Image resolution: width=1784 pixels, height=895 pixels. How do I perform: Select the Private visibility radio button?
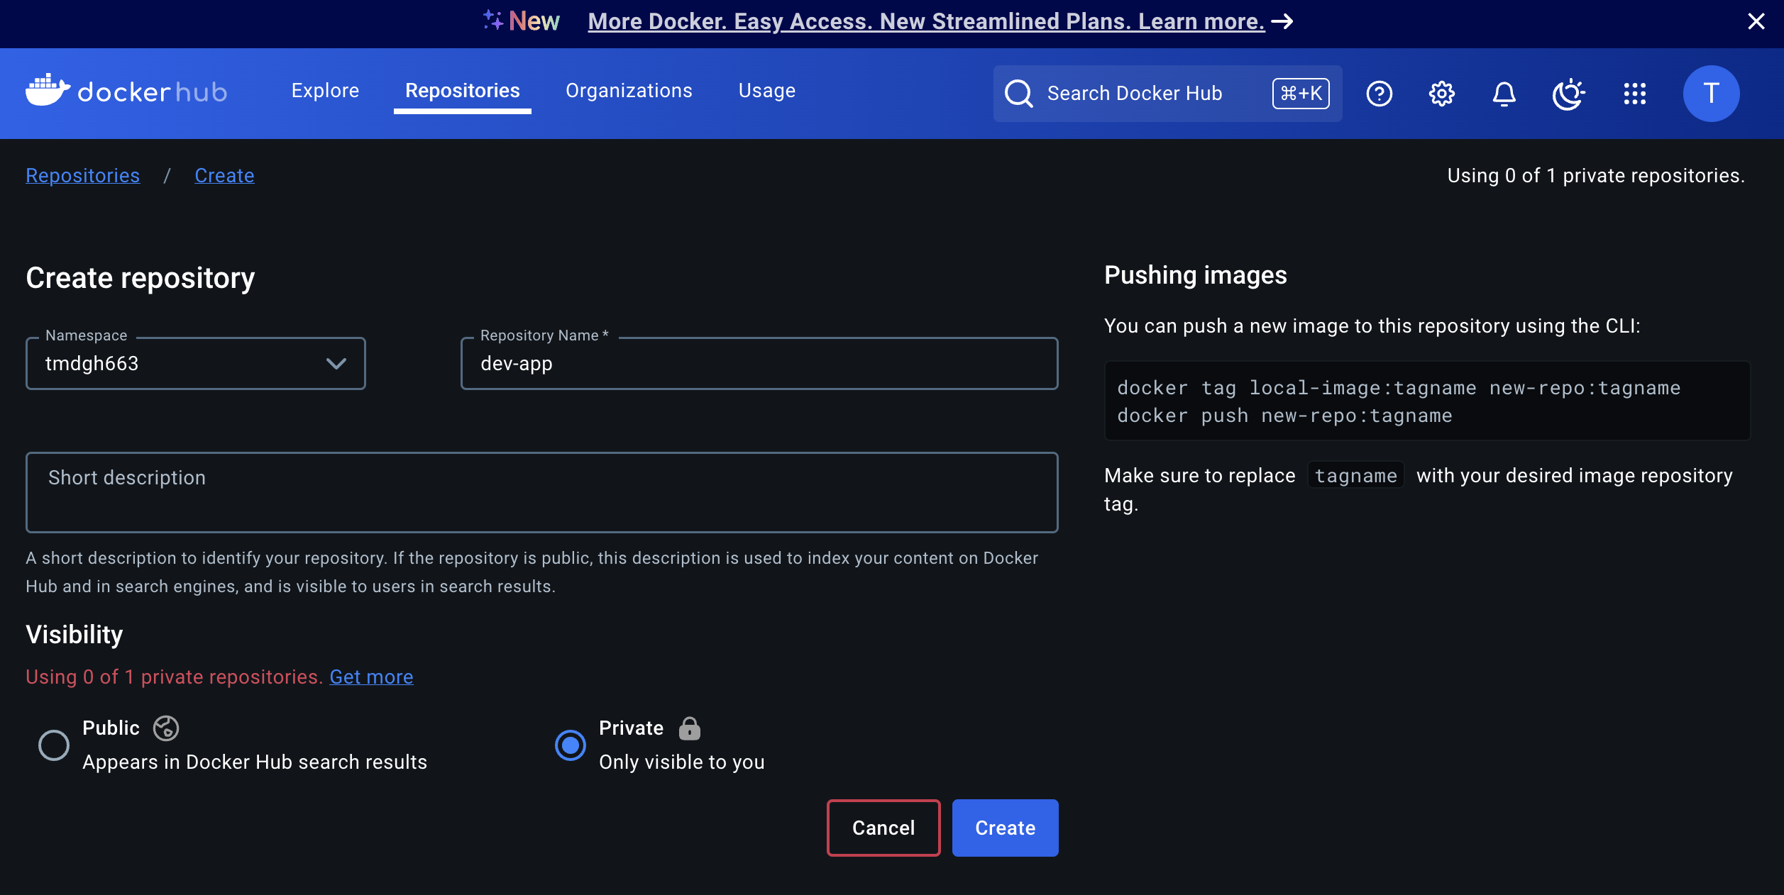point(570,745)
